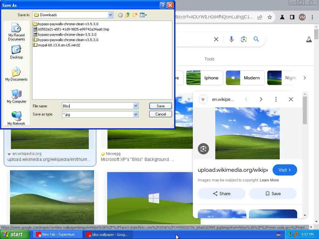Show more filter chips with right arrow
This screenshot has width=319, height=239.
point(305,78)
